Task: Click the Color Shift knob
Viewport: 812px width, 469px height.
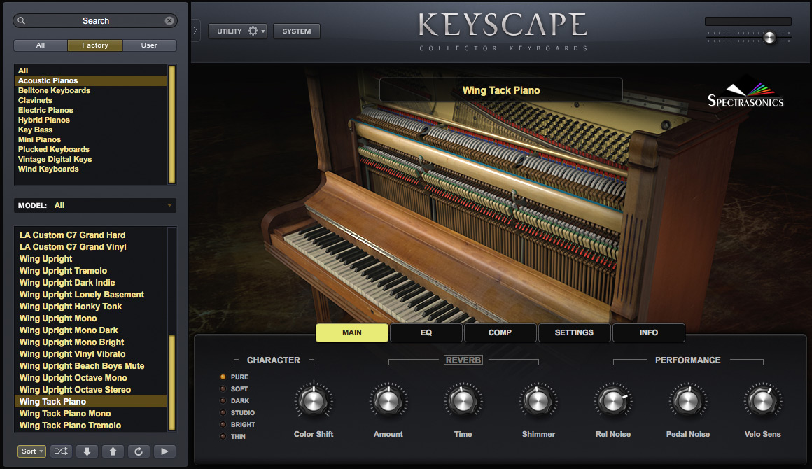Action: click(x=314, y=401)
